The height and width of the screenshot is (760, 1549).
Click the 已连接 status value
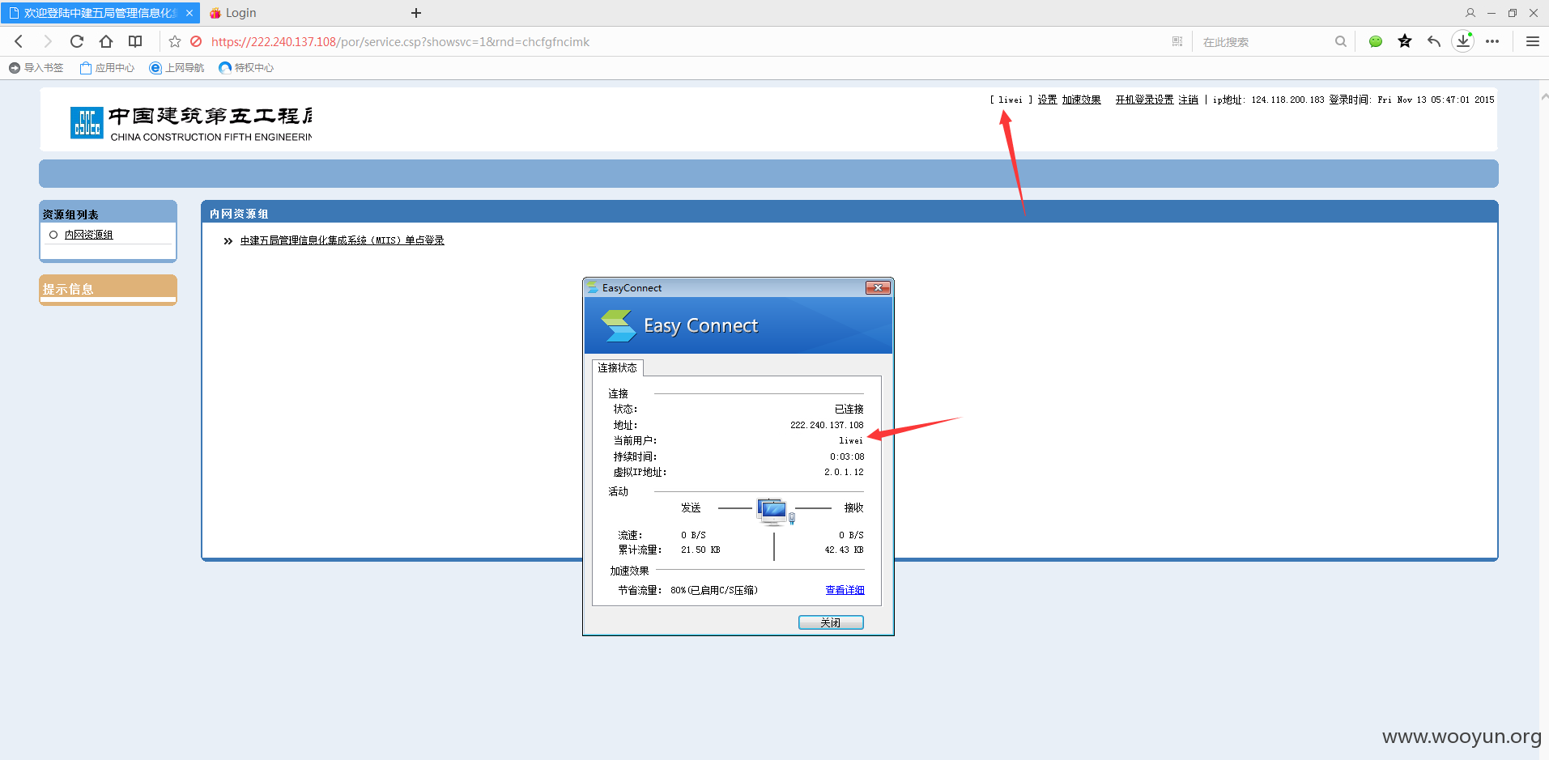tap(849, 409)
